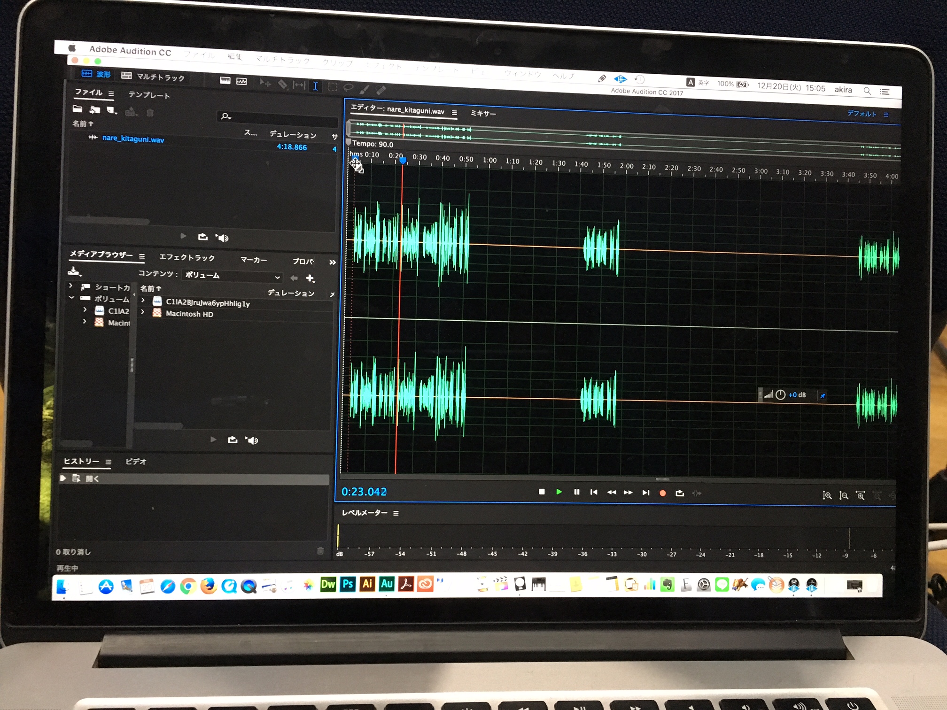Switch to the ミキサー tab
This screenshot has width=947, height=710.
pyautogui.click(x=483, y=113)
